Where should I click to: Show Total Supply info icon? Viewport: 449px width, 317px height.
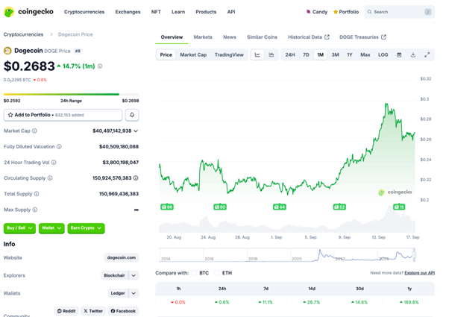(37, 194)
